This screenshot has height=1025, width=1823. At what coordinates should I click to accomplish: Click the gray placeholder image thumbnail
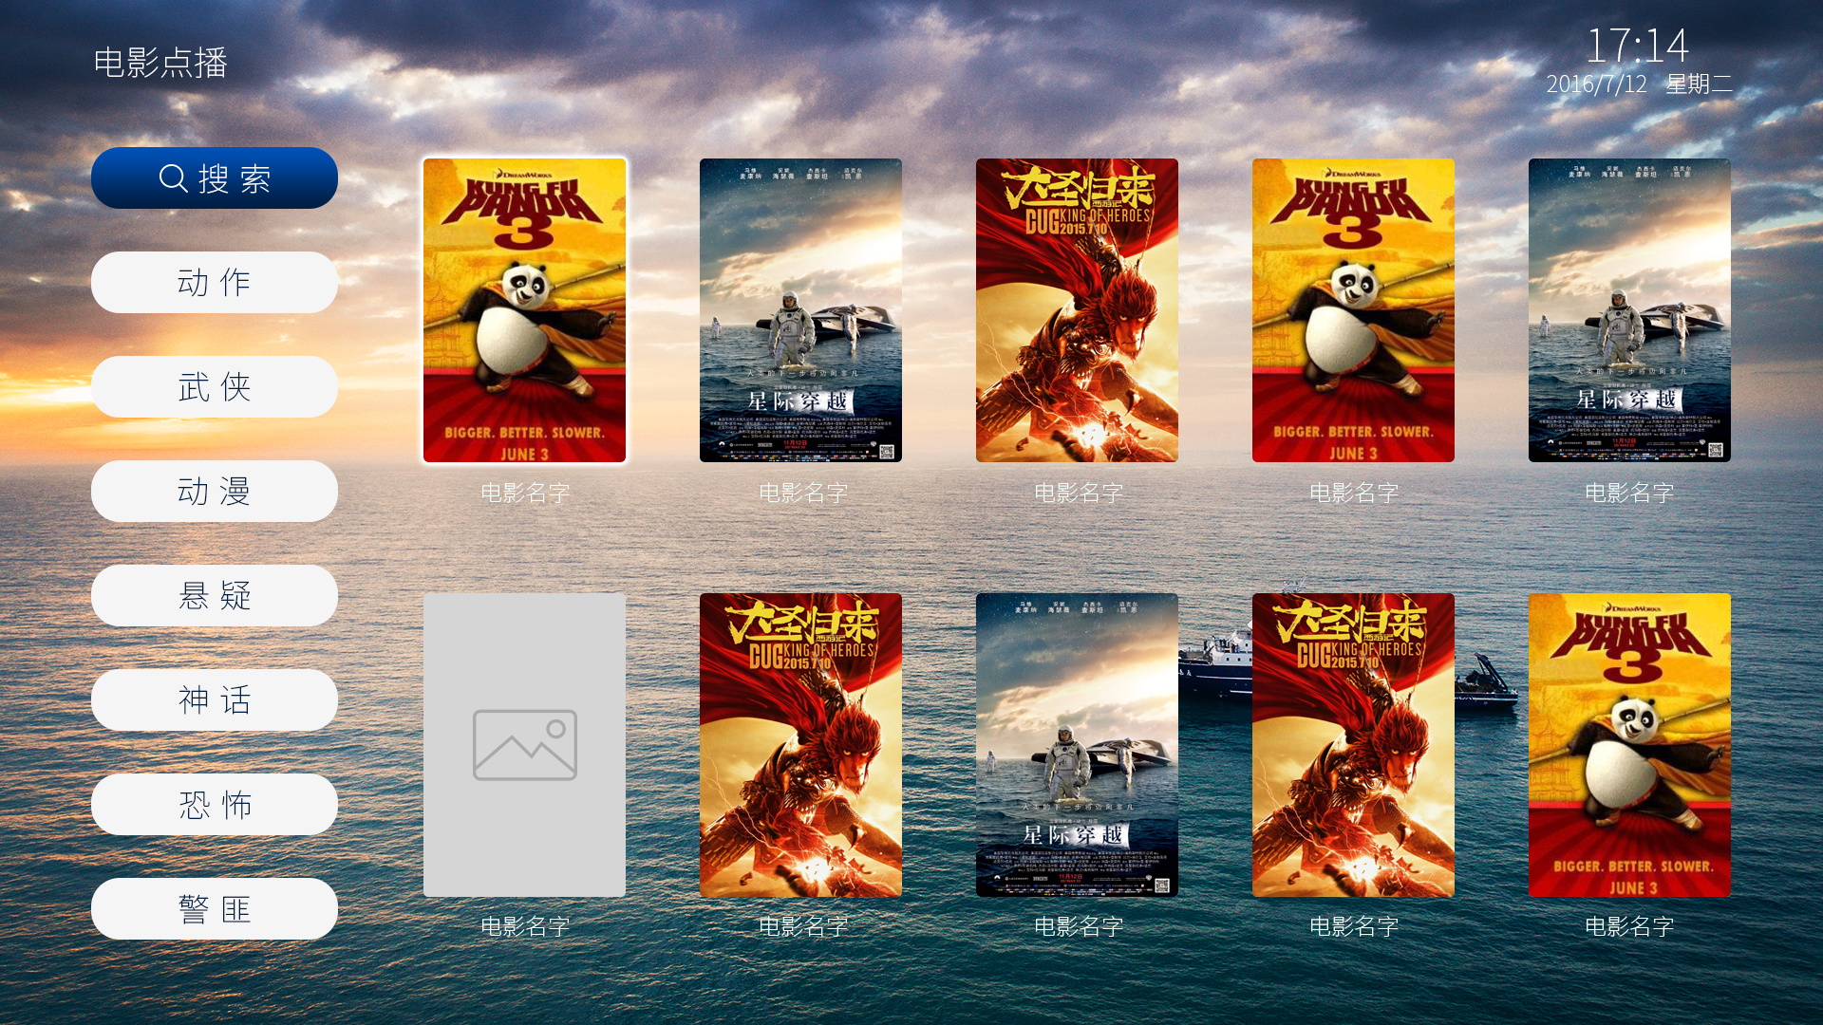(524, 745)
